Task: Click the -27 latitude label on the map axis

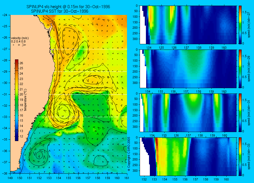Action: (x=5, y=49)
